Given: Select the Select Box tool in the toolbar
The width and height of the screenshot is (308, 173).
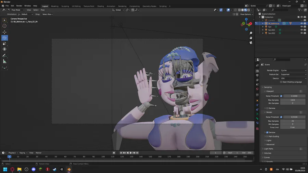Looking at the screenshot, I should (x=4, y=20).
